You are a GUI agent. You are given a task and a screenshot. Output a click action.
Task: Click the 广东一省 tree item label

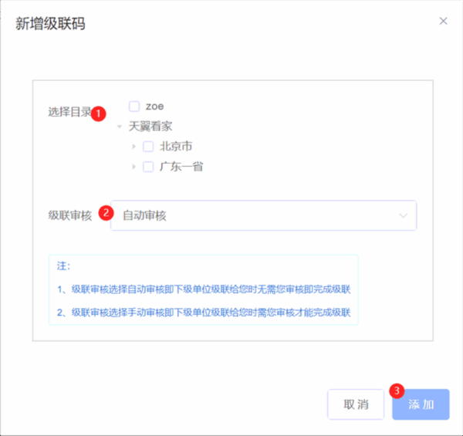click(181, 166)
